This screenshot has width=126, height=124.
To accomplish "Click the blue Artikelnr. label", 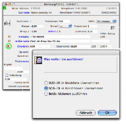I will click(x=24, y=37).
